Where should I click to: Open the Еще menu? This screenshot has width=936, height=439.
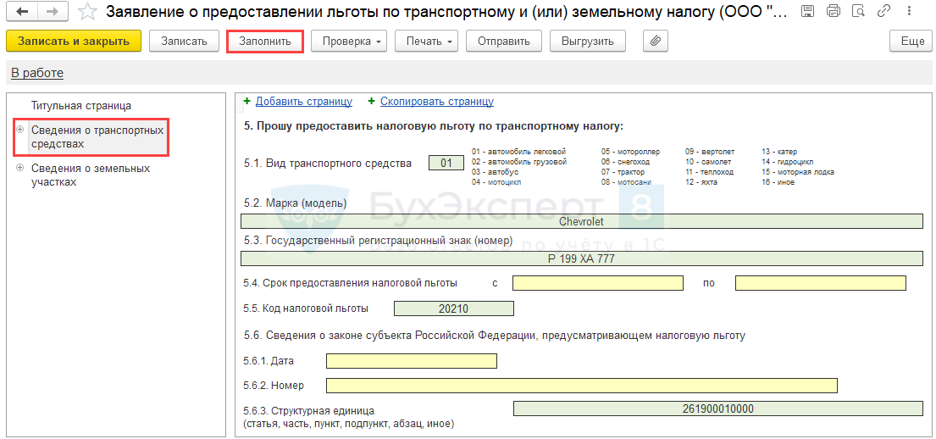pos(911,42)
